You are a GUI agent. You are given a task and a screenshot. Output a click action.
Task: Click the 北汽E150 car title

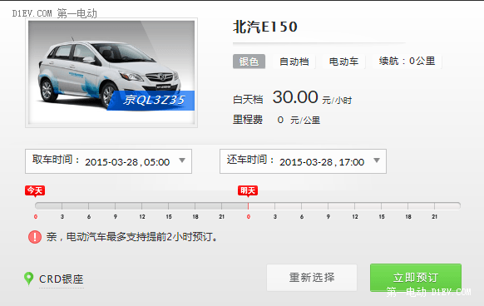click(x=264, y=27)
